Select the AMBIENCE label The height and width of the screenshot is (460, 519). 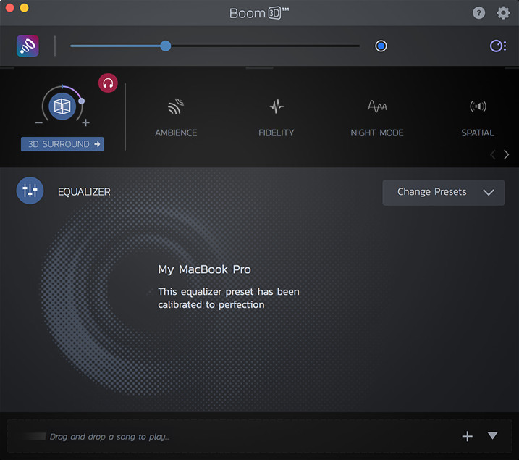click(x=176, y=133)
